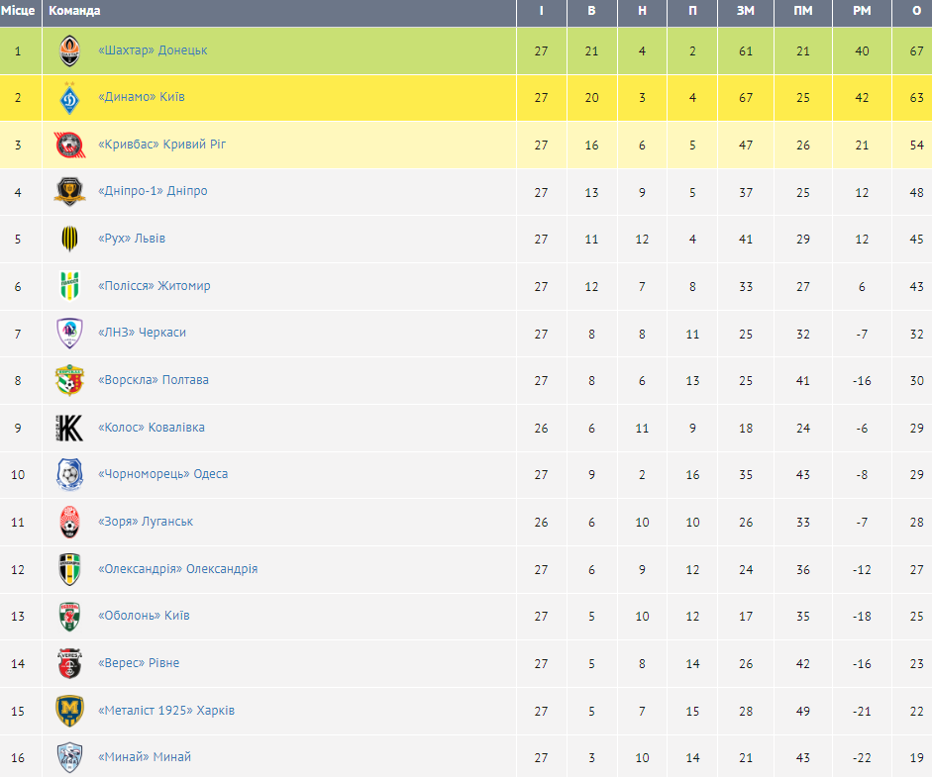Click the Rukh Lviv striped crest
The image size is (932, 777).
point(68,239)
